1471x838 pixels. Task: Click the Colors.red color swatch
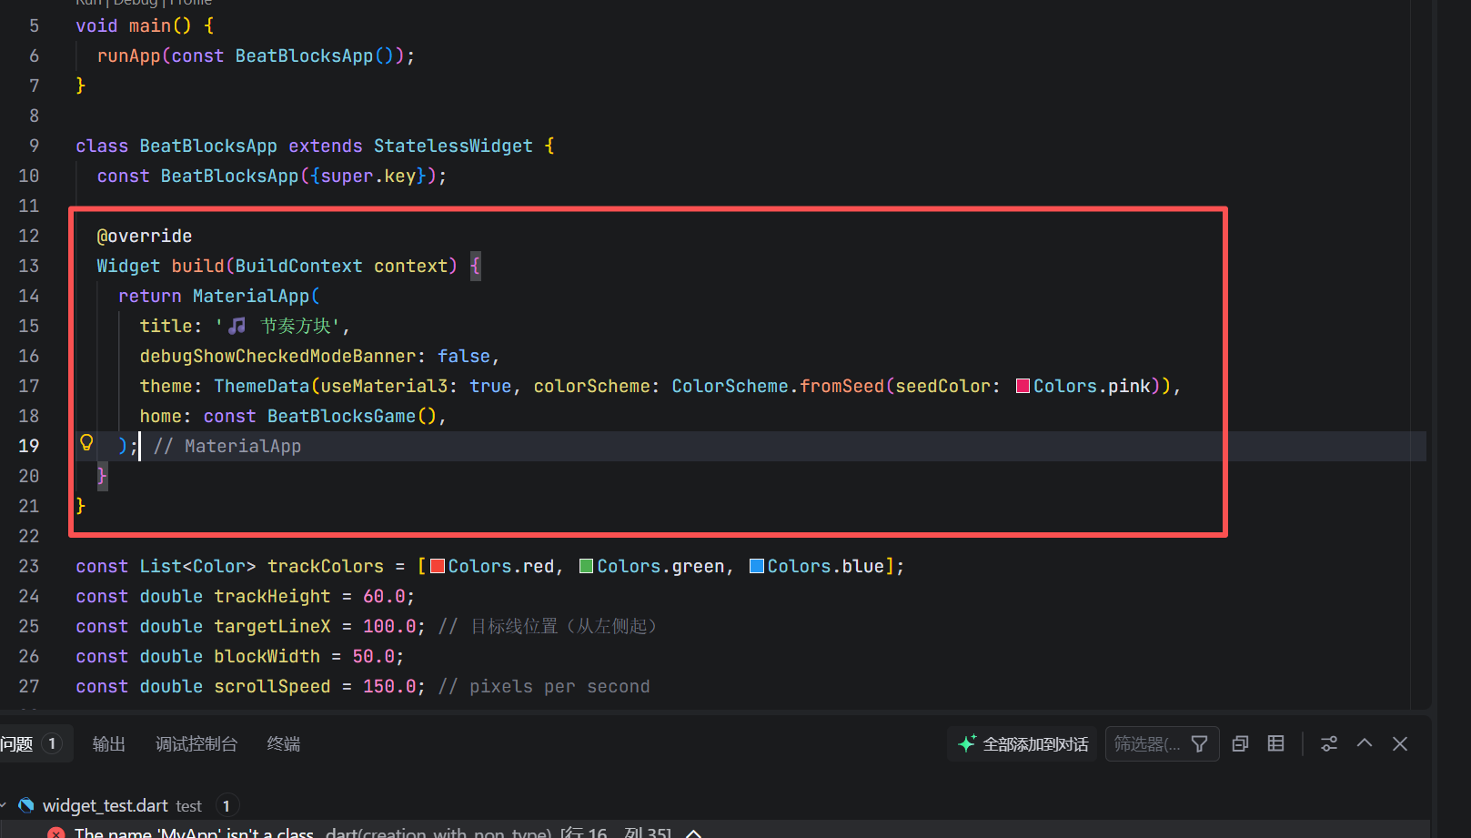point(438,566)
